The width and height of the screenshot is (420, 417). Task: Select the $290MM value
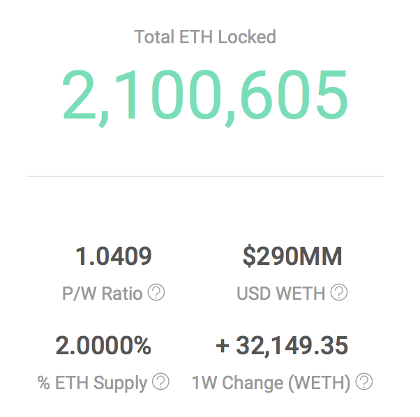292,256
